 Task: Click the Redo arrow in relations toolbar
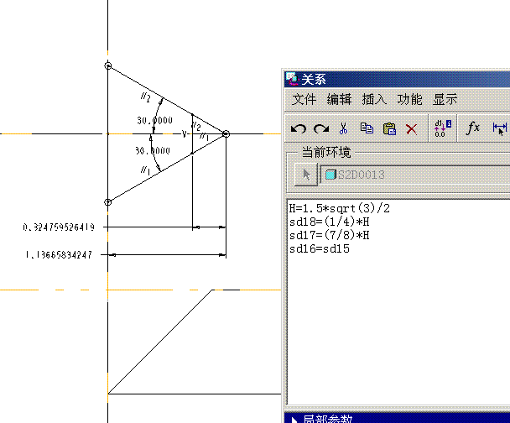pyautogui.click(x=321, y=128)
